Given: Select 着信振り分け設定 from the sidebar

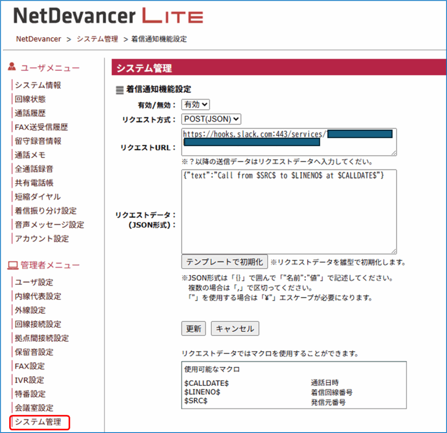Looking at the screenshot, I should (45, 211).
